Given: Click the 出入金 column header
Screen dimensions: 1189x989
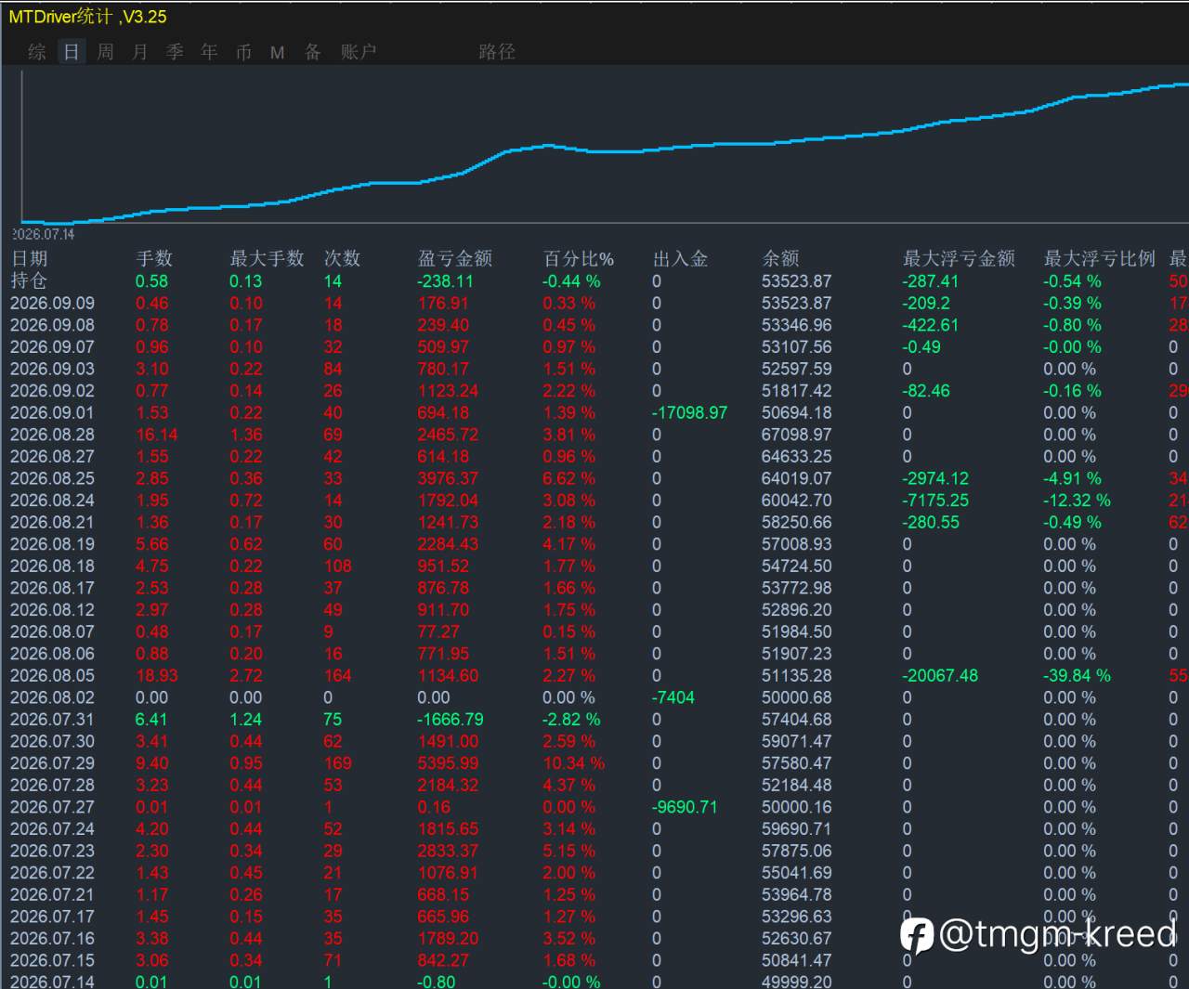Looking at the screenshot, I should click(681, 258).
